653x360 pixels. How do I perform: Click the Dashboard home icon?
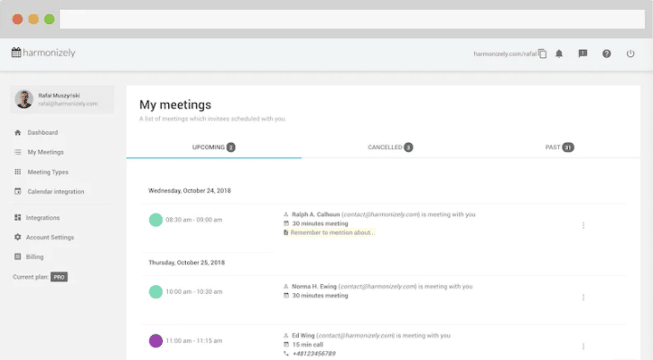18,132
